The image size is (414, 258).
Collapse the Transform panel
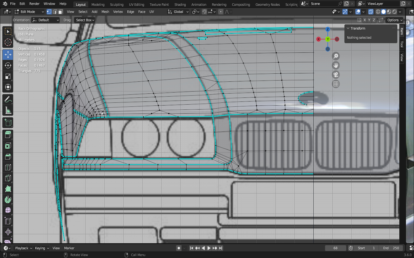pos(348,28)
